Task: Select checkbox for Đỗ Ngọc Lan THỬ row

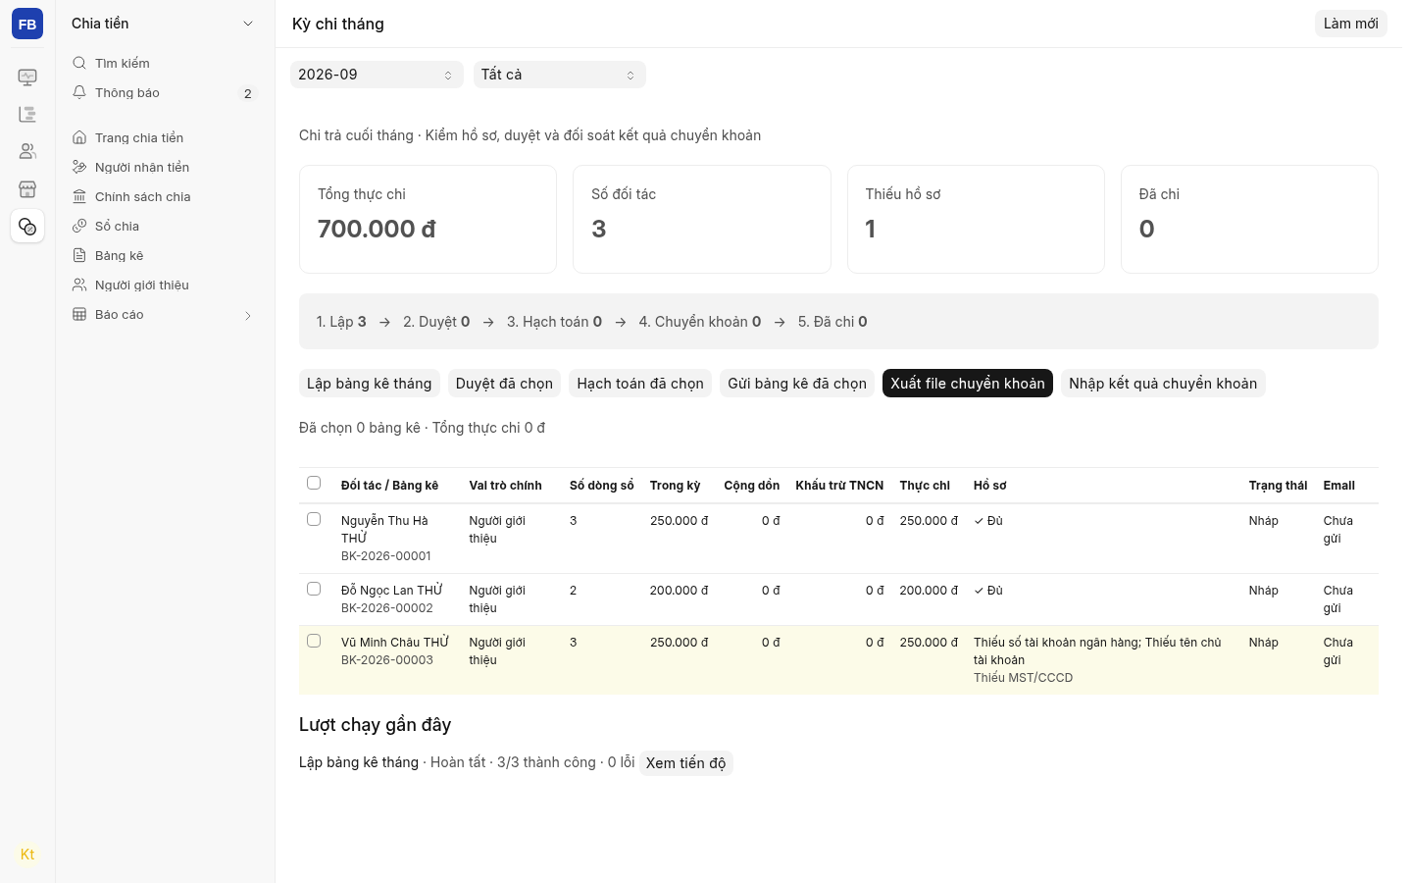Action: (314, 589)
